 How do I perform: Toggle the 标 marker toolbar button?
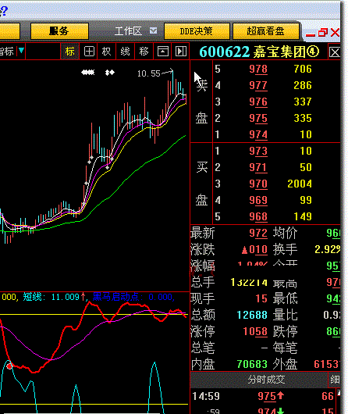[x=70, y=52]
